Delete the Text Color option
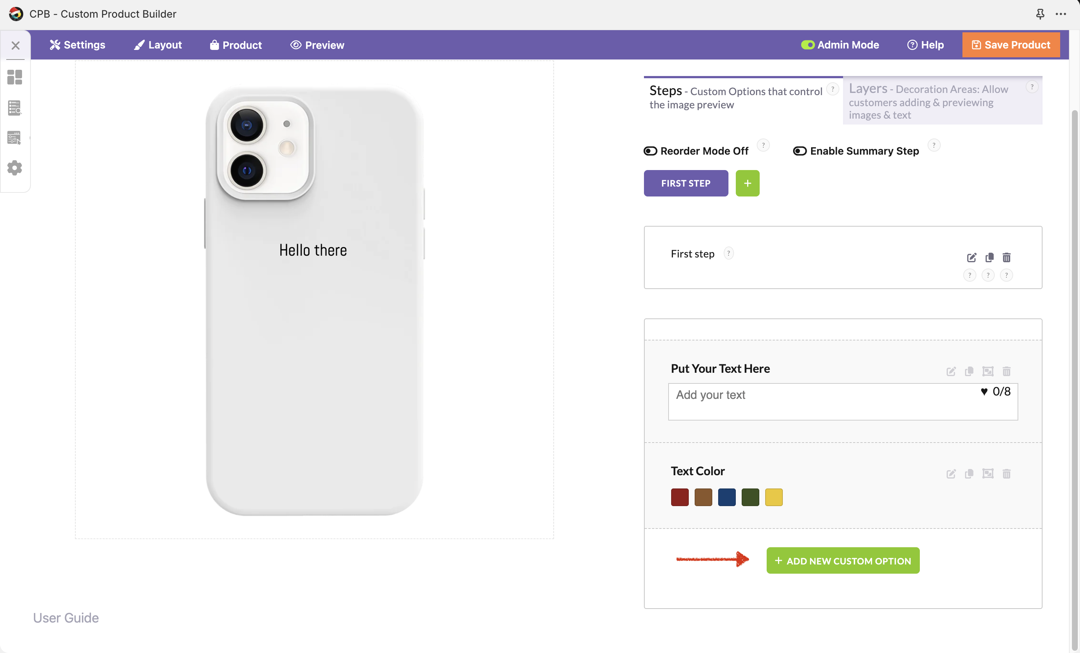This screenshot has height=653, width=1080. (1007, 474)
